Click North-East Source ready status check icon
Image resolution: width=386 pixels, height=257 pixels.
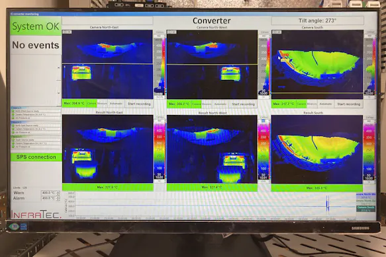[x=13, y=126]
